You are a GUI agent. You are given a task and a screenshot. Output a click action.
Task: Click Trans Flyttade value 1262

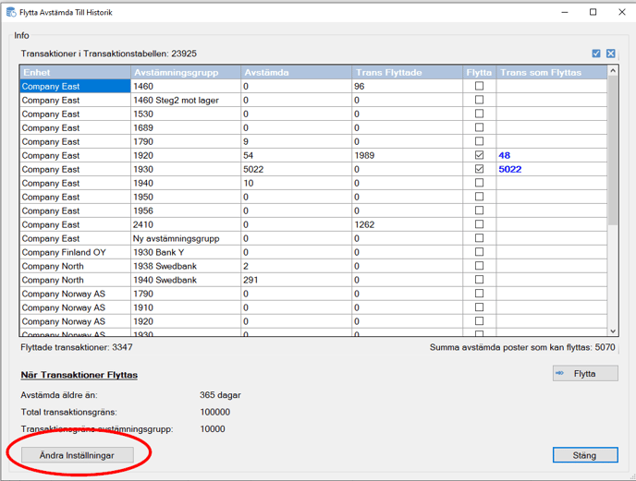coord(364,225)
